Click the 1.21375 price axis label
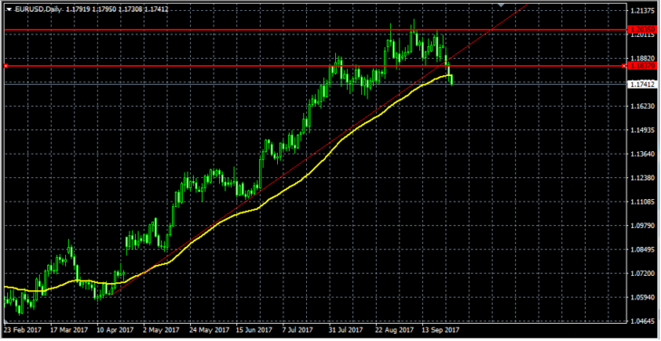 (x=642, y=11)
